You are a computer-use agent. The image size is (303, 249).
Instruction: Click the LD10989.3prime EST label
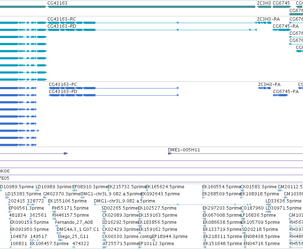coord(53,187)
